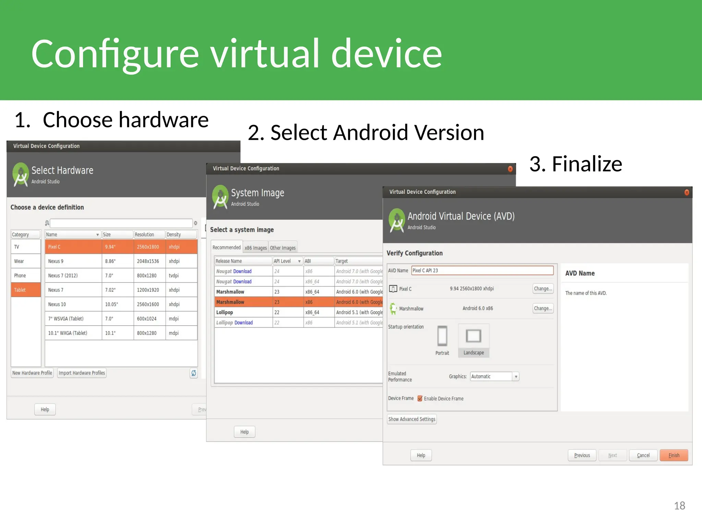Click Help in the AVD window
Viewport: 702px width, 526px height.
[x=421, y=455]
